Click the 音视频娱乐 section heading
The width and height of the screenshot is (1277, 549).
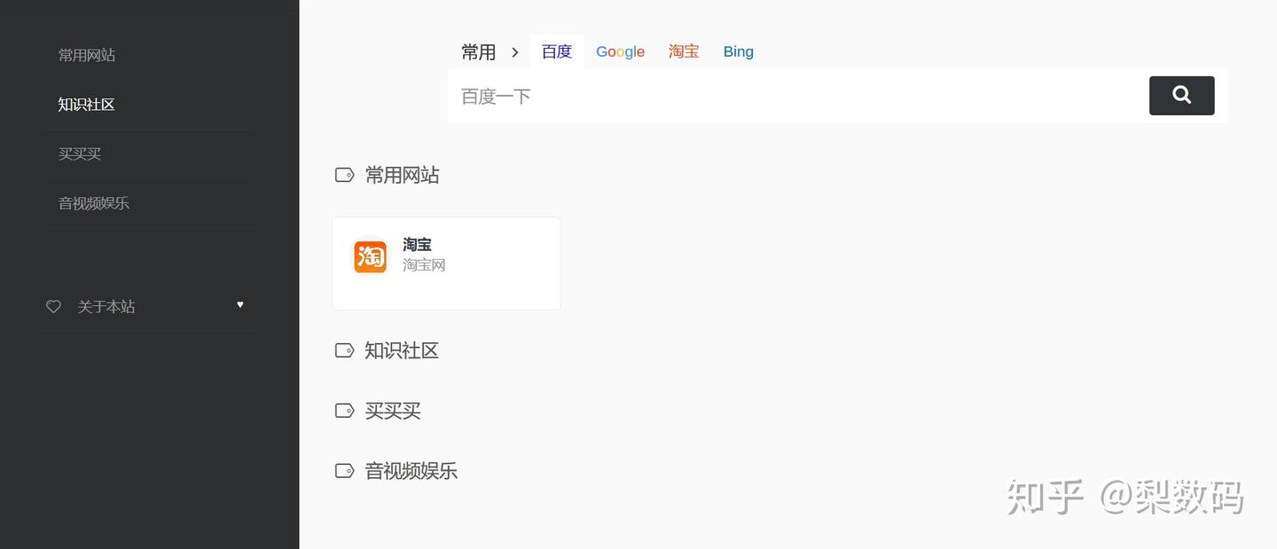(411, 471)
